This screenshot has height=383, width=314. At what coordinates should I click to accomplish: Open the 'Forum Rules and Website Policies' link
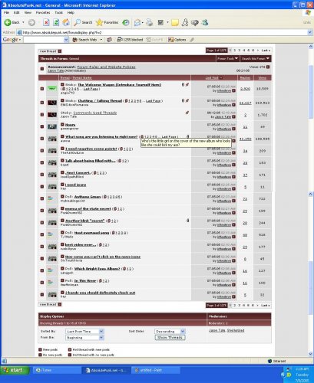(106, 67)
